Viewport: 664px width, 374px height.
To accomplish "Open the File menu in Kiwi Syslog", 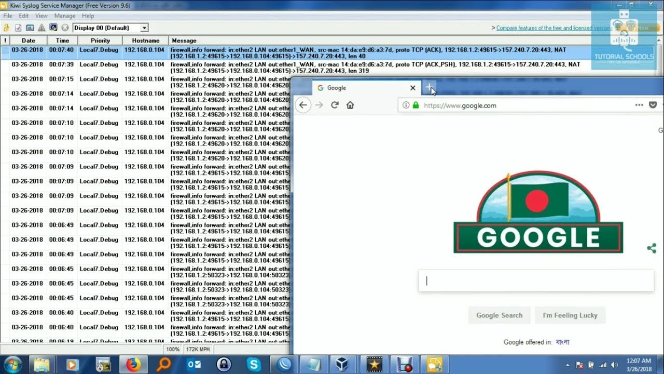I will click(8, 16).
